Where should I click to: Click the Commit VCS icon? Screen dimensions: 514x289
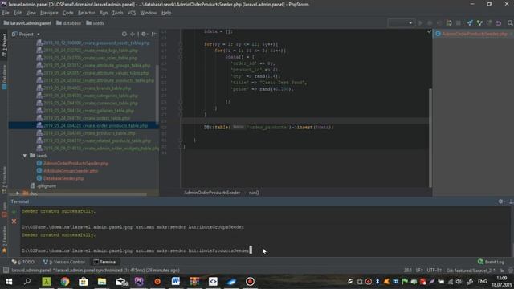[479, 23]
